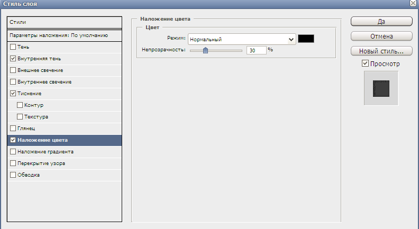Open the Режим blend mode dropdown
The image size is (419, 229).
pos(242,39)
